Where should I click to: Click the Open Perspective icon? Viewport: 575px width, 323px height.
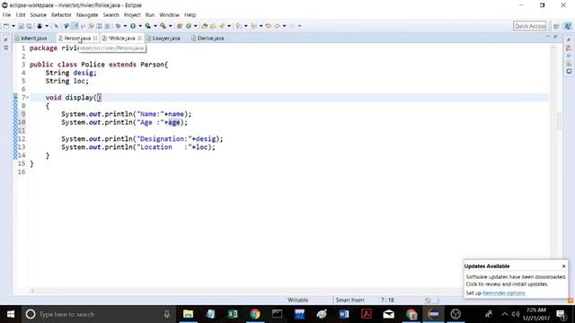[x=557, y=26]
